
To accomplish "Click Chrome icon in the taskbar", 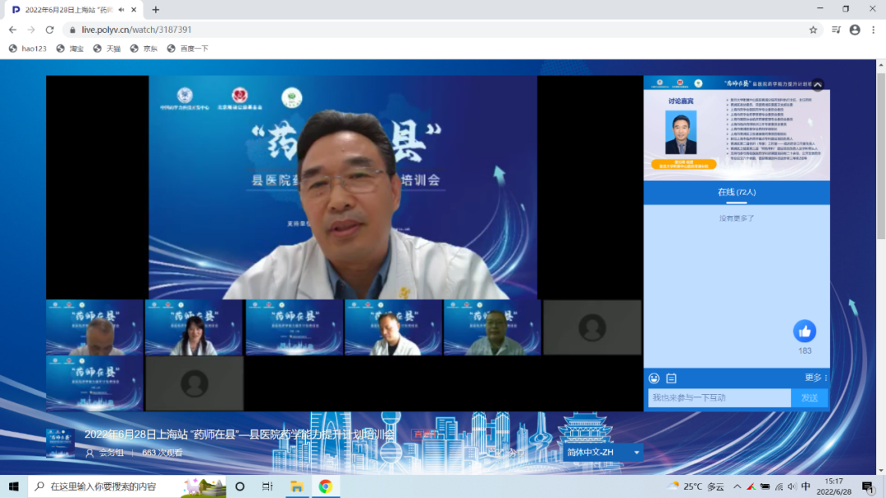I will (326, 487).
